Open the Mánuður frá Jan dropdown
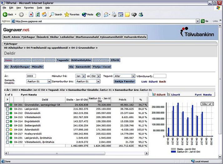223x164 pixels. click(84, 76)
